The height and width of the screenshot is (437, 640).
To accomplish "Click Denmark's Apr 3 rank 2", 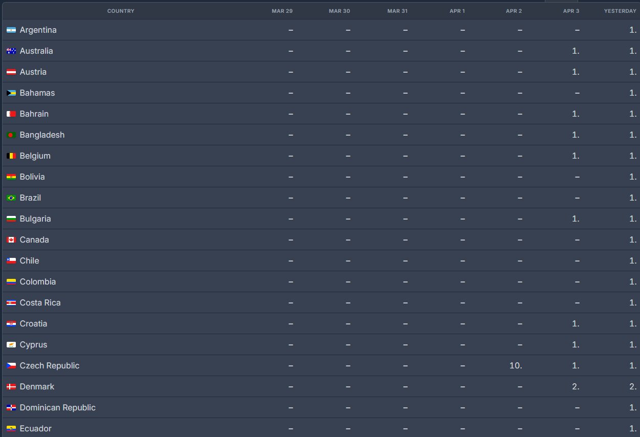I will pyautogui.click(x=576, y=387).
